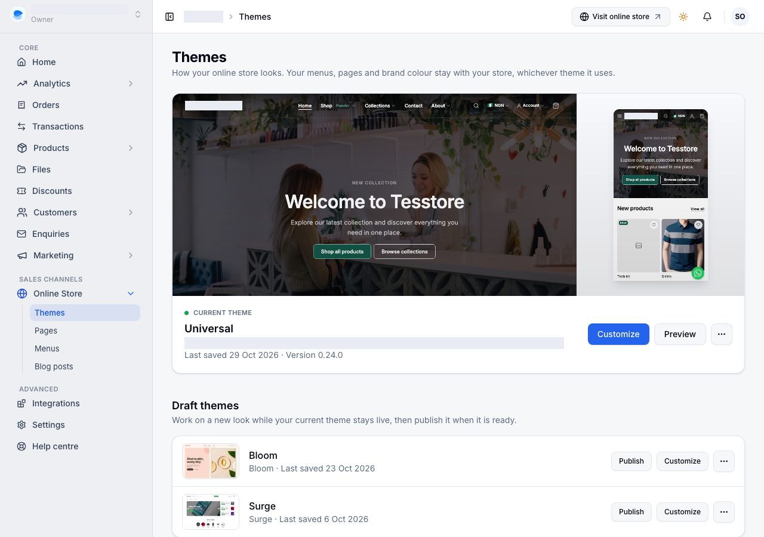Image resolution: width=764 pixels, height=537 pixels.
Task: Open more options for Surge theme
Action: pyautogui.click(x=724, y=512)
